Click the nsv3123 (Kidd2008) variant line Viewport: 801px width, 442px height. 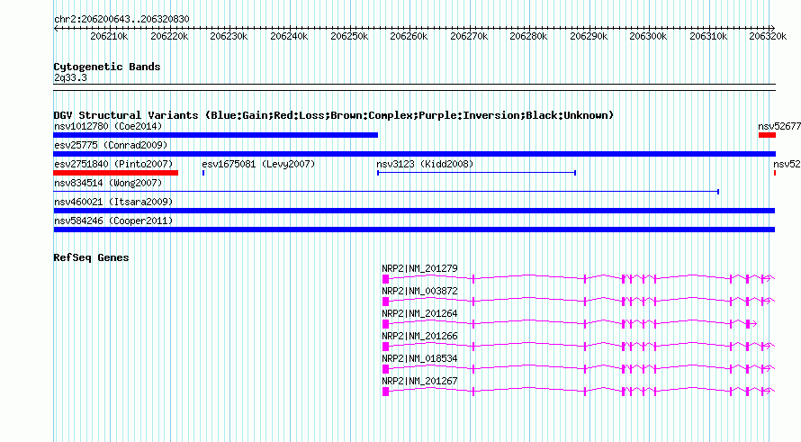(x=477, y=173)
